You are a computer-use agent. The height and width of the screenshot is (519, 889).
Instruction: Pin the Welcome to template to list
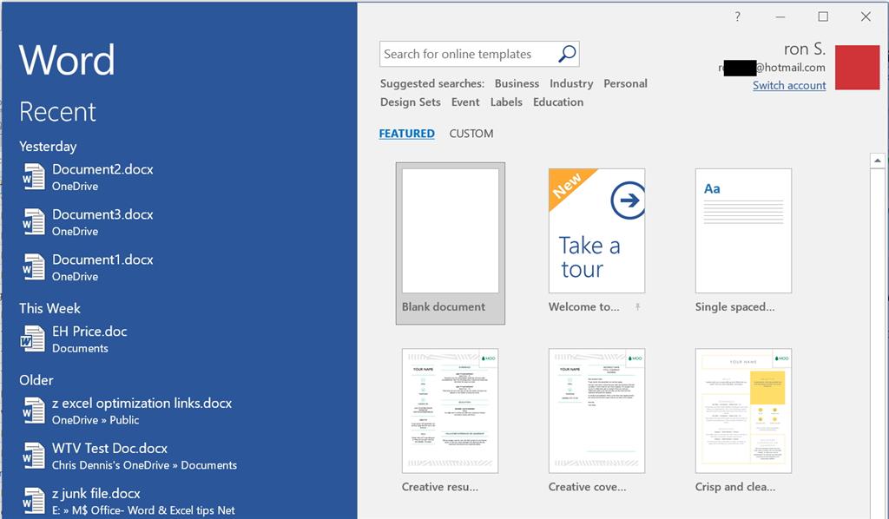click(x=638, y=307)
